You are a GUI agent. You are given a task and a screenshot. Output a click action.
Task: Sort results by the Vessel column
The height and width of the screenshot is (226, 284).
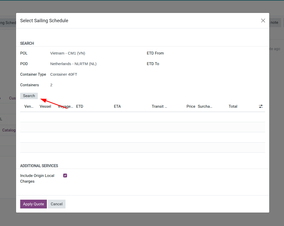tap(45, 106)
